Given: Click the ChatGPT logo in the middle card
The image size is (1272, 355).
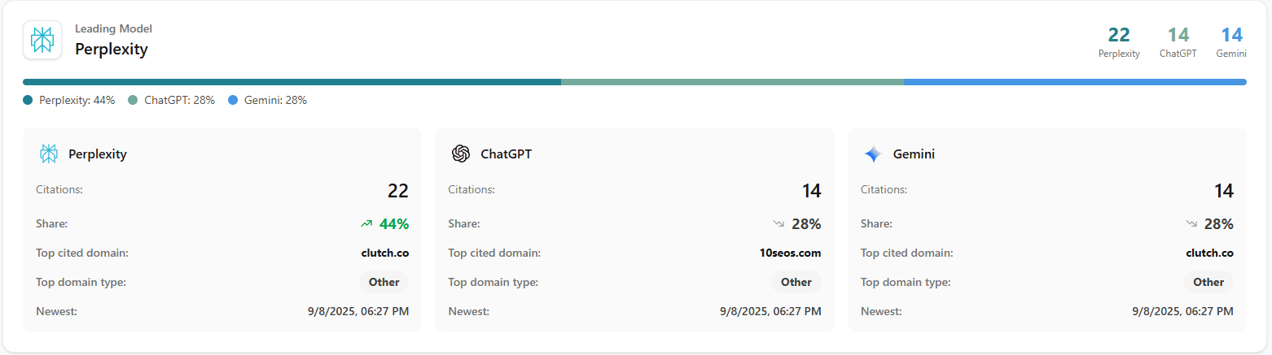Looking at the screenshot, I should 461,154.
